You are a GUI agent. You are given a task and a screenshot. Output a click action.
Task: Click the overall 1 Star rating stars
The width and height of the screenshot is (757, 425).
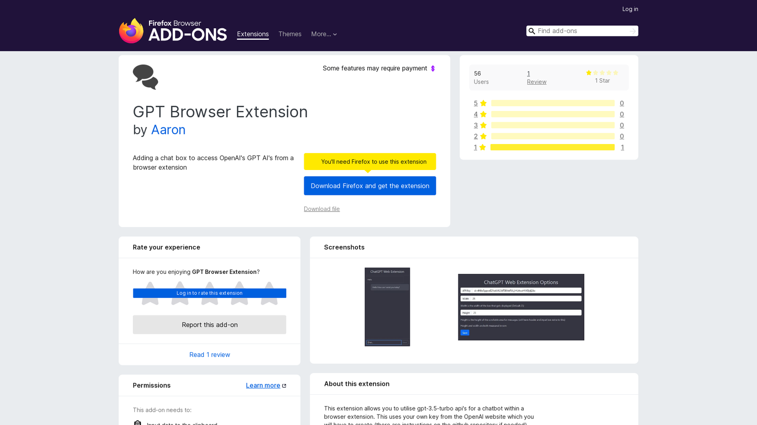pos(602,73)
